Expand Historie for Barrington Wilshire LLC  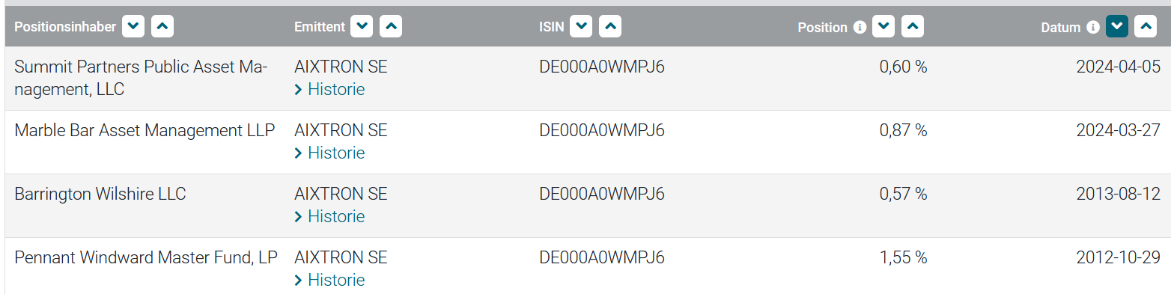pyautogui.click(x=330, y=216)
